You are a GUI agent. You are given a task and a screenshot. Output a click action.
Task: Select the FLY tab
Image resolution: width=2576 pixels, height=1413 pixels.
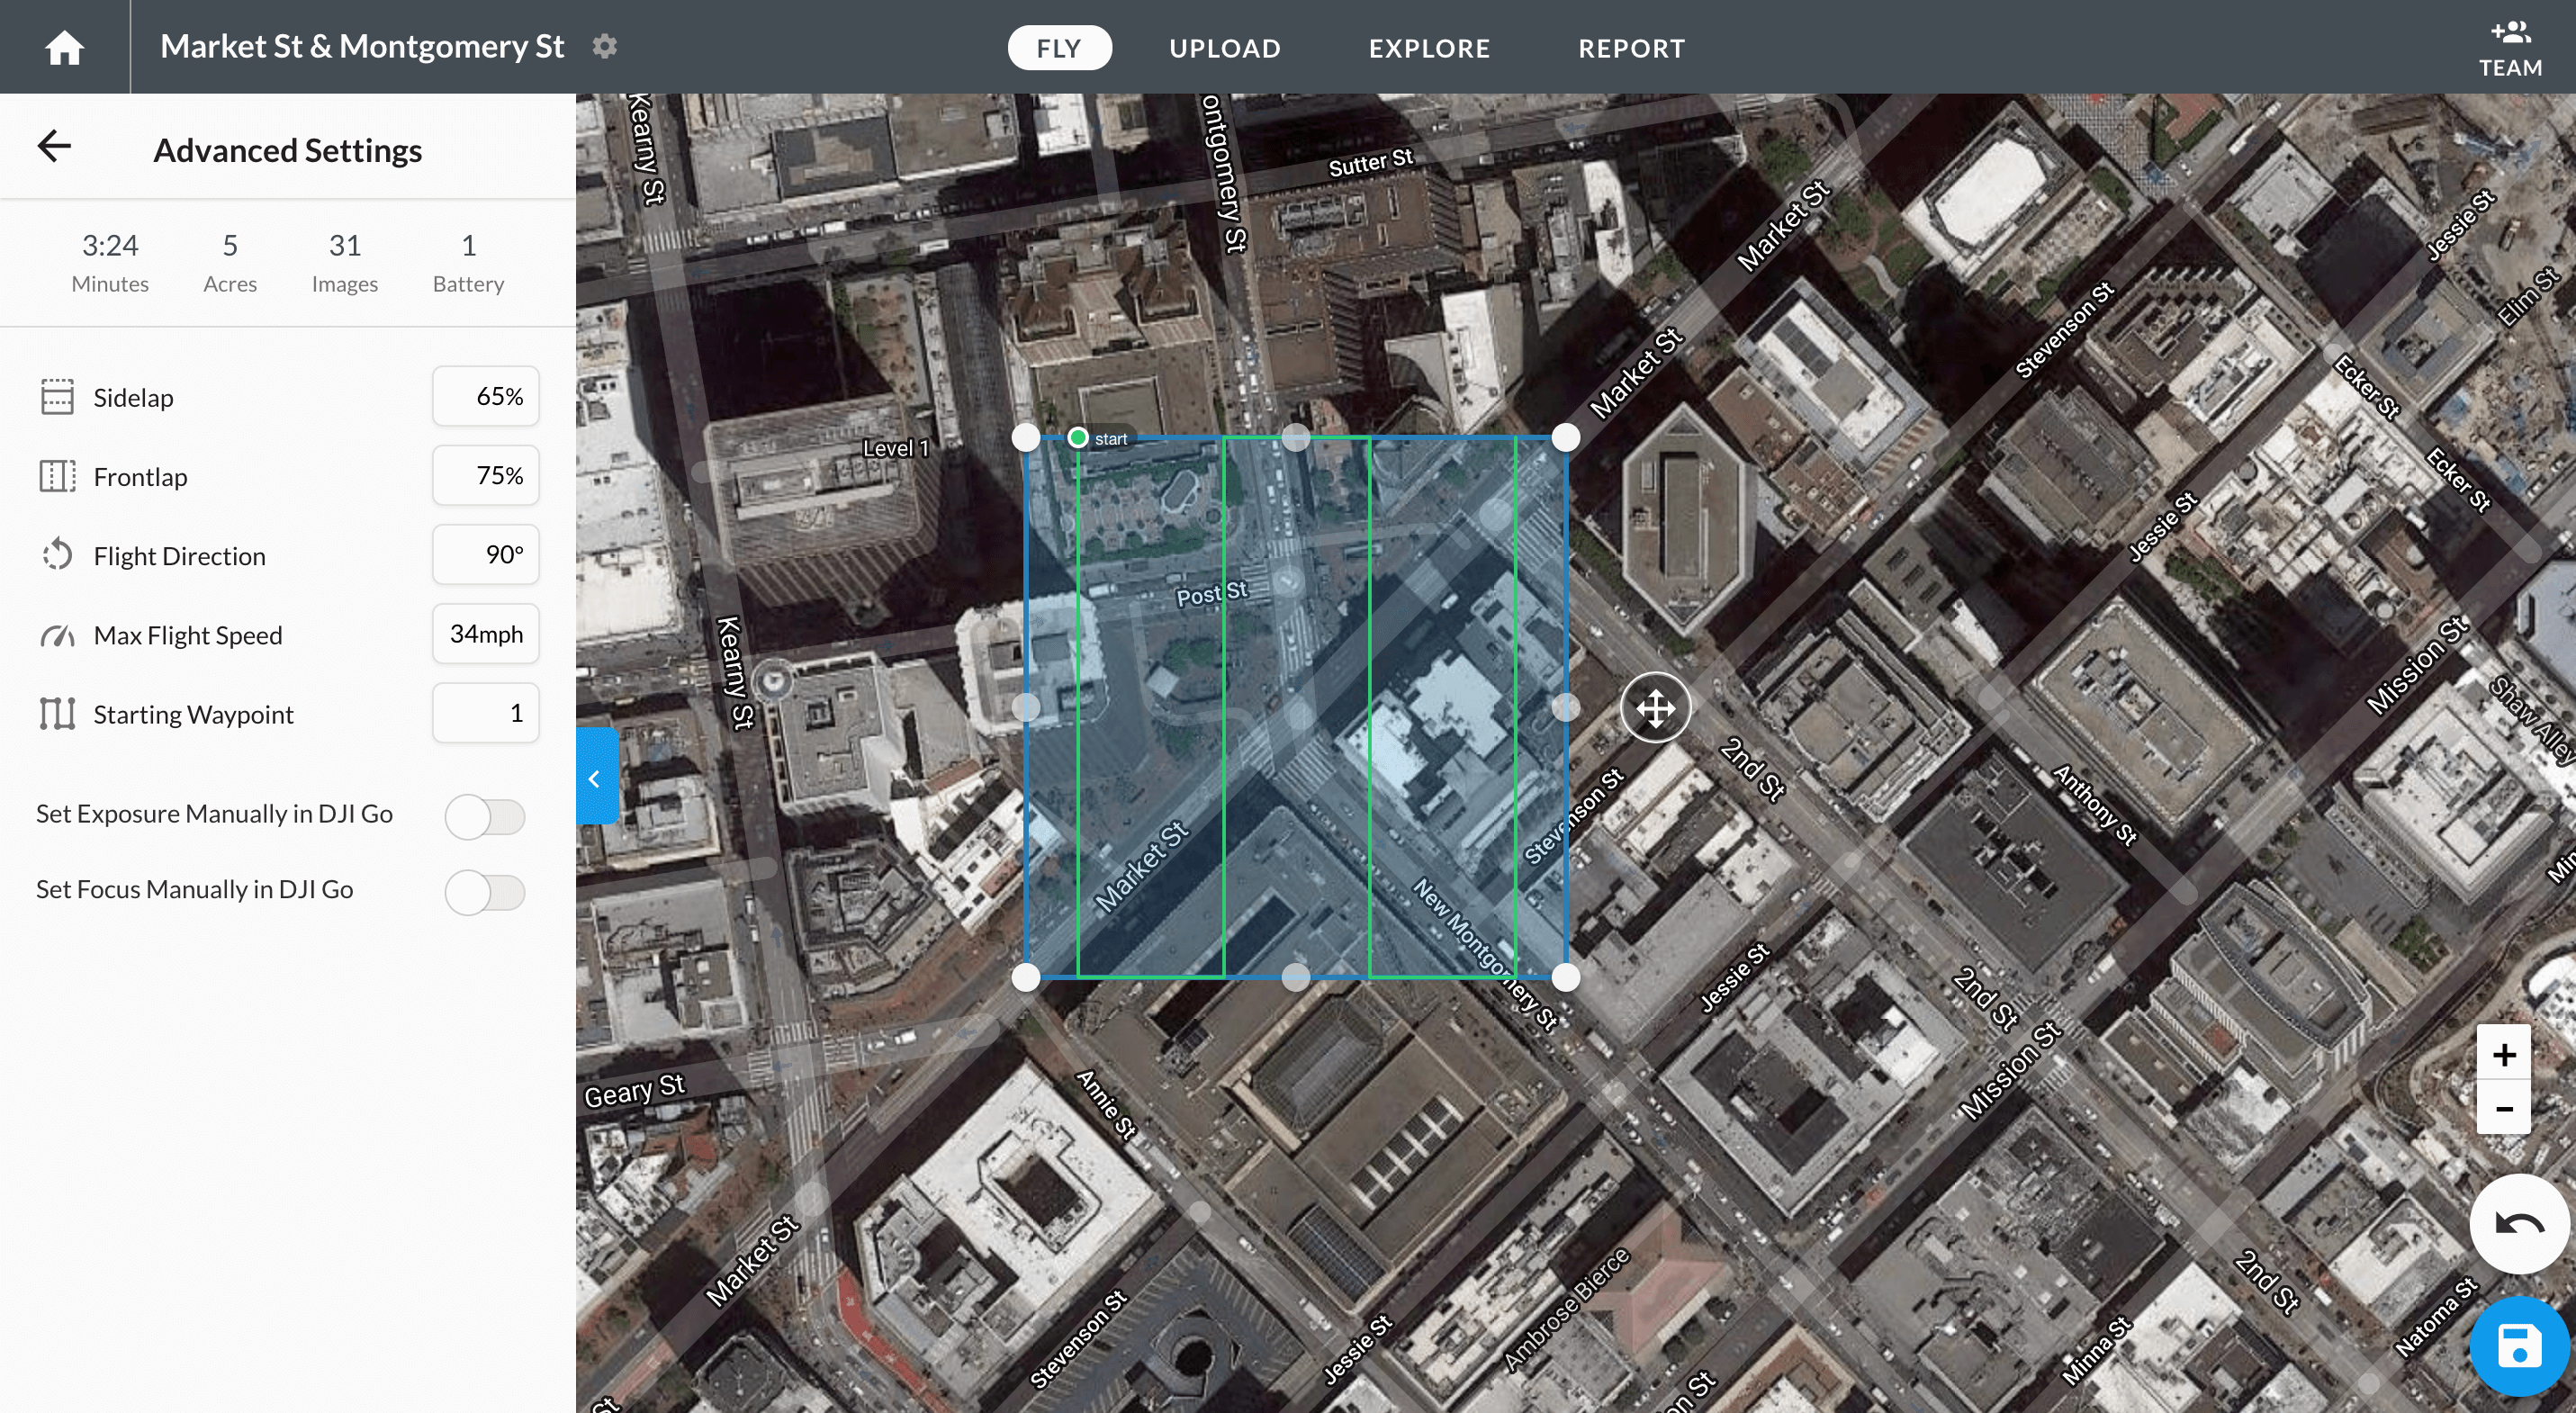click(x=1059, y=47)
